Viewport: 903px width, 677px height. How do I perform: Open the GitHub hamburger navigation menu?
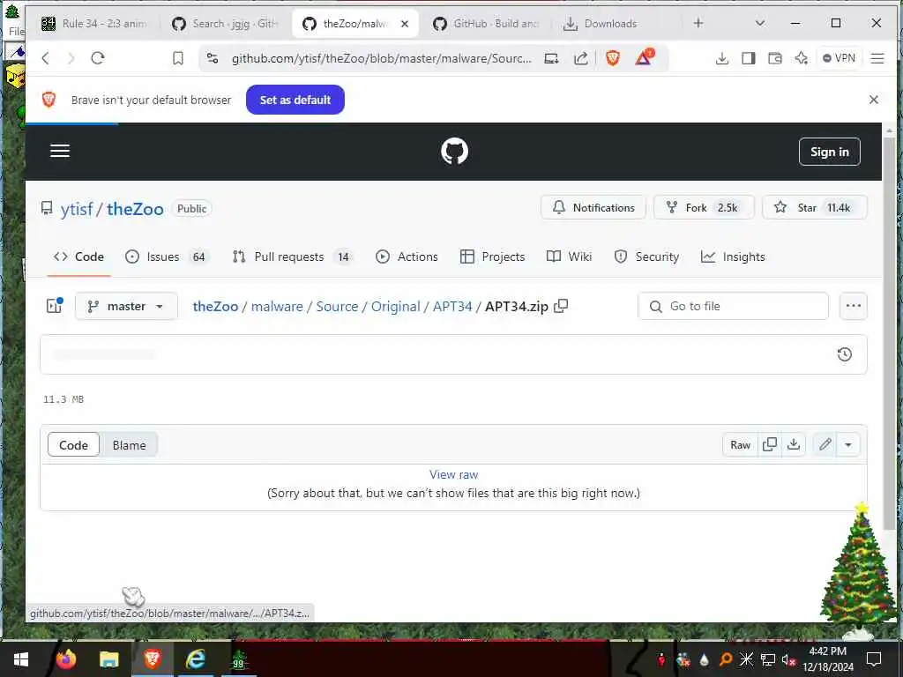60,151
